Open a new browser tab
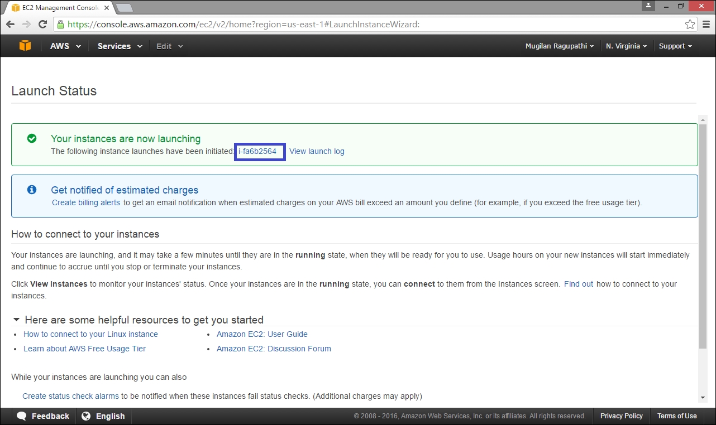716x425 pixels. point(124,8)
